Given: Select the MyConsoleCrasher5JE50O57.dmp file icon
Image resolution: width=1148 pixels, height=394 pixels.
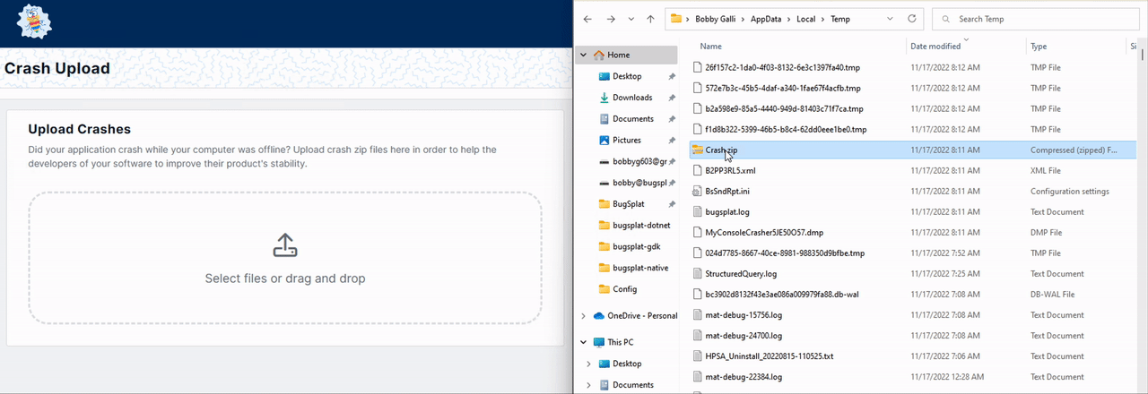Looking at the screenshot, I should (x=698, y=232).
